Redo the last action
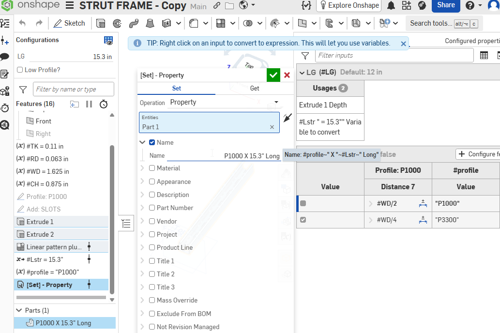Viewport: 500px width, 333px height. pos(39,23)
